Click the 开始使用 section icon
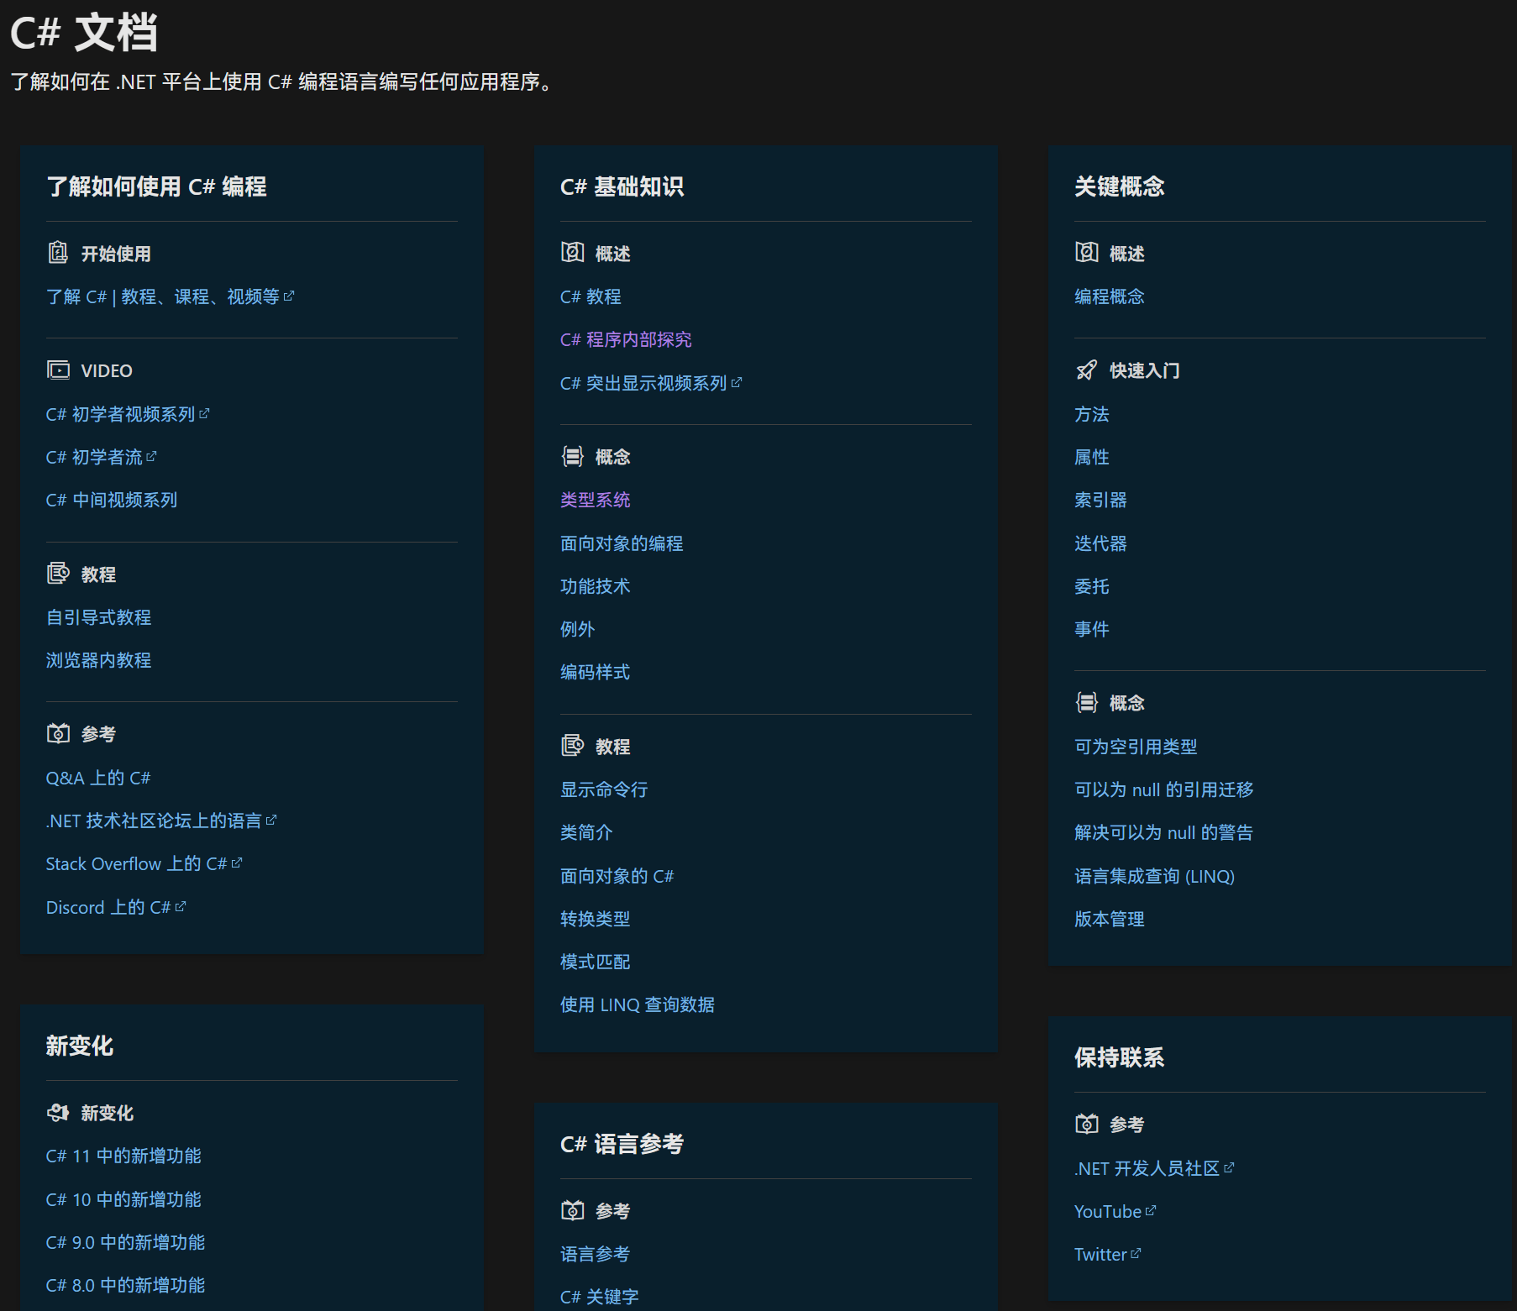Viewport: 1517px width, 1311px height. 57,253
